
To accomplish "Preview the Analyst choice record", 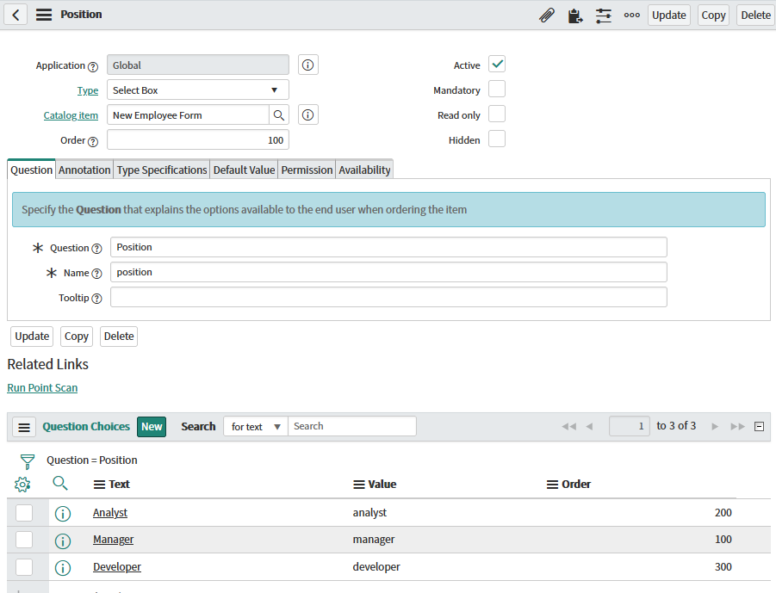I will (63, 513).
